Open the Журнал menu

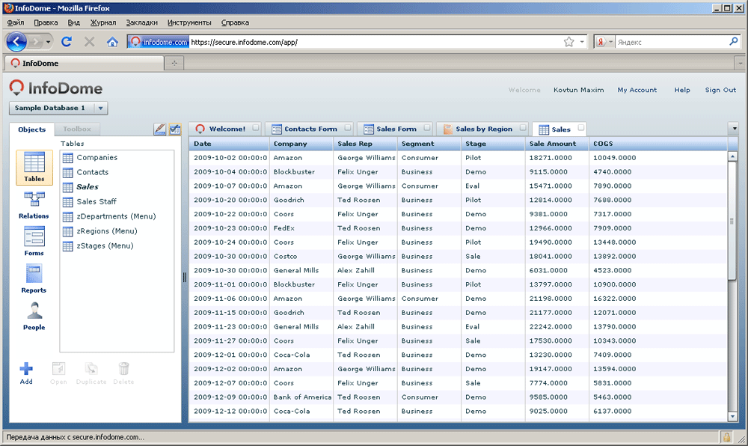[103, 22]
